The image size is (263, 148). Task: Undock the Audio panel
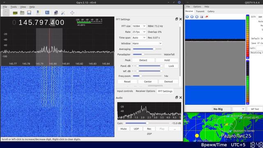[x=176, y=97]
